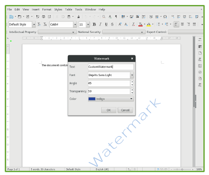Open font color dropdown arrow
Viewport: 209px width, 175px height.
(x=145, y=25)
